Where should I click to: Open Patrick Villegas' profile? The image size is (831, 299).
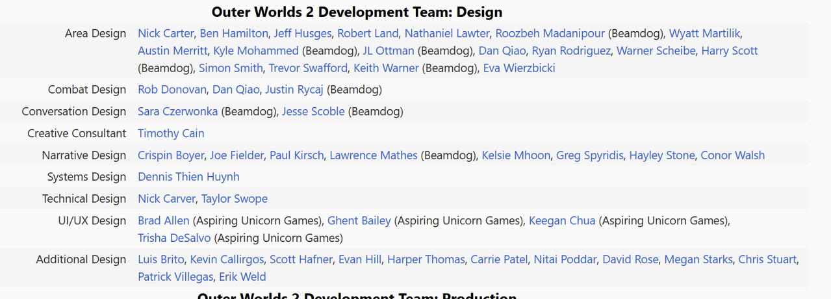pyautogui.click(x=175, y=277)
